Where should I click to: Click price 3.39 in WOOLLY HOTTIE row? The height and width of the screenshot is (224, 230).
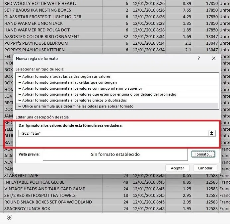(179, 3)
